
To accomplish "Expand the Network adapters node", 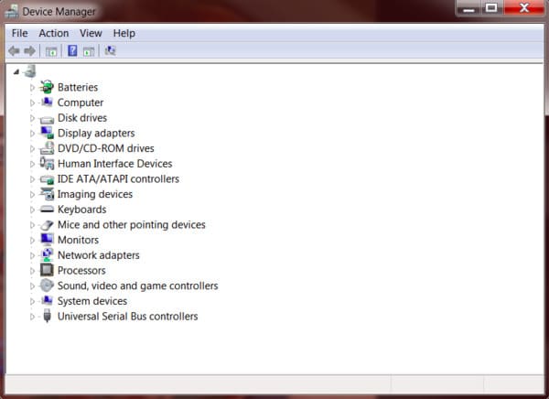I will pos(32,255).
